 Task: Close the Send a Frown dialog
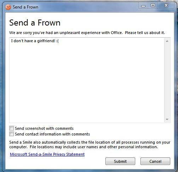click(166, 6)
